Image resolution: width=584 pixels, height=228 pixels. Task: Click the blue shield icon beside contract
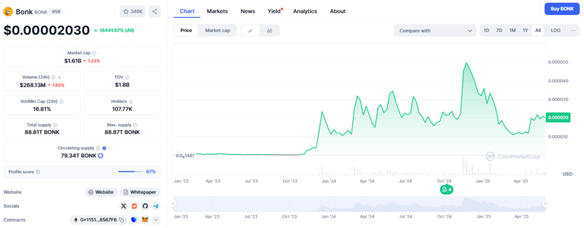135,220
